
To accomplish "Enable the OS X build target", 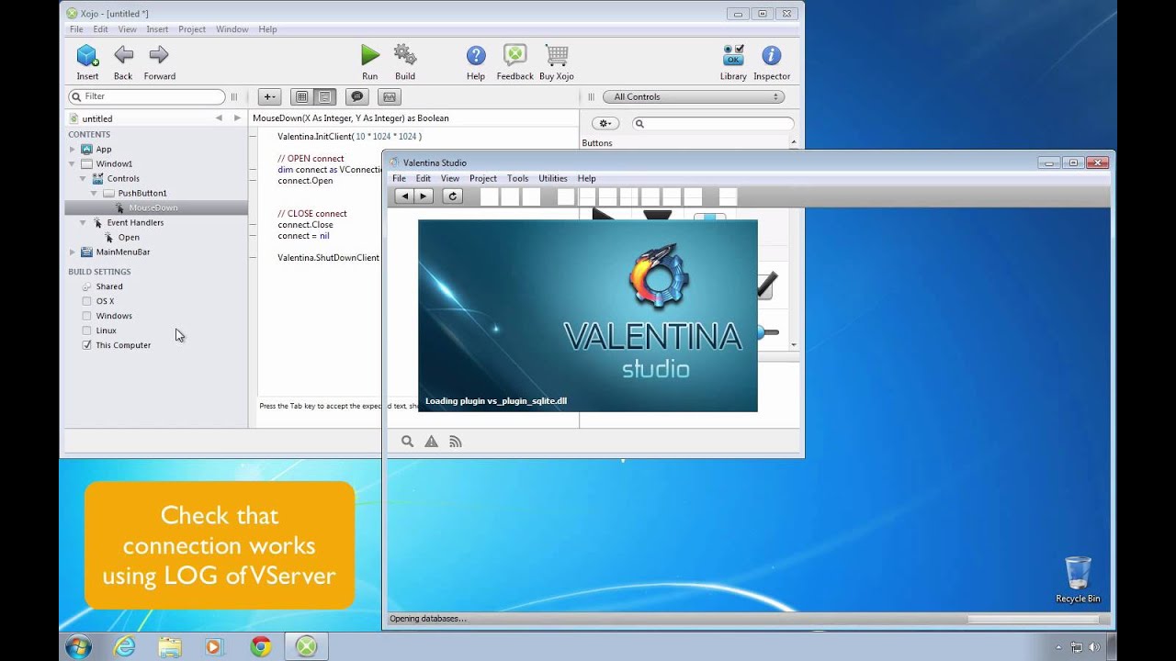I will [x=87, y=301].
